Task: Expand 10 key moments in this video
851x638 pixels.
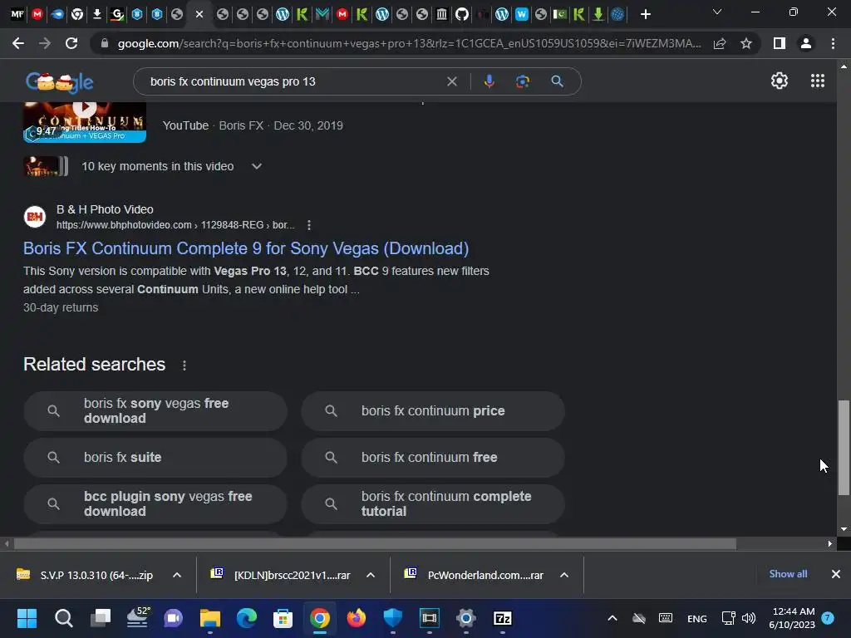Action: (x=257, y=166)
